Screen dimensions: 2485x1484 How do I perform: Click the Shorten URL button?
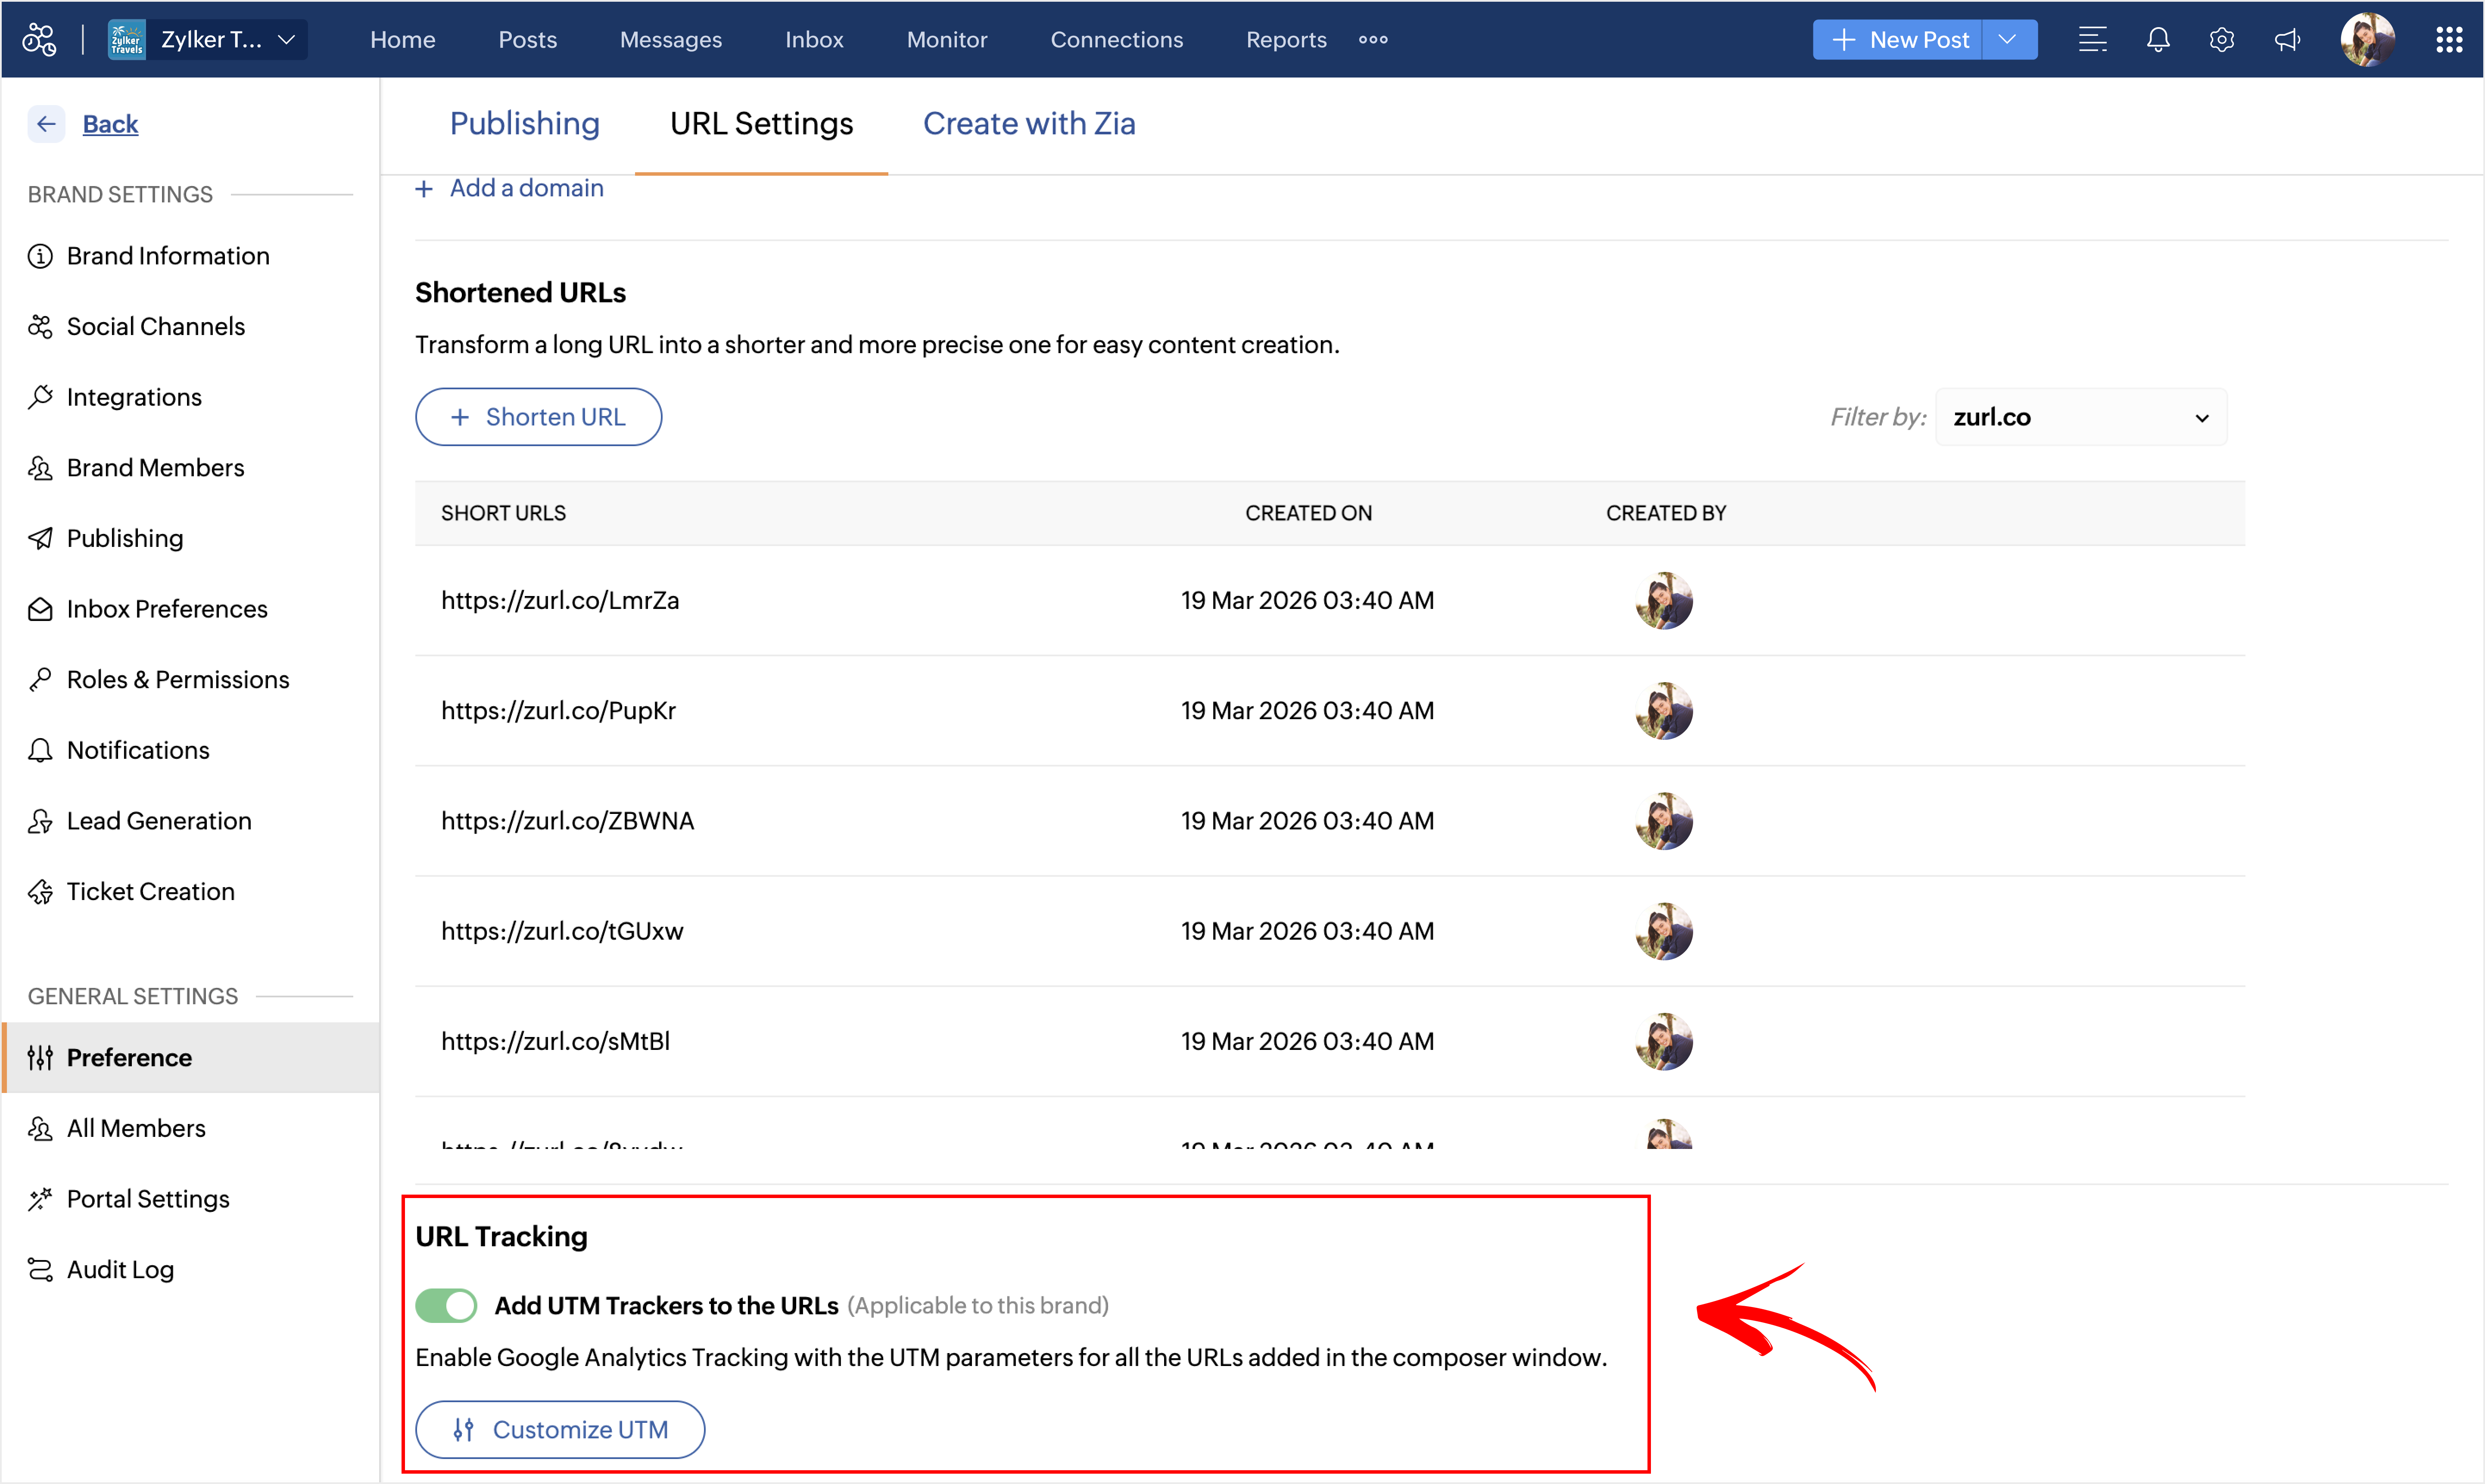538,417
